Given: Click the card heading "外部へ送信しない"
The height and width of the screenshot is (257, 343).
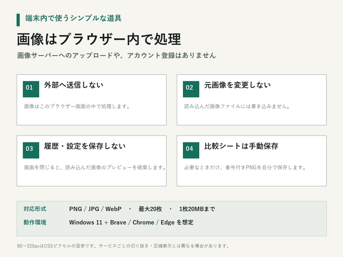Looking at the screenshot, I should click(x=74, y=85).
